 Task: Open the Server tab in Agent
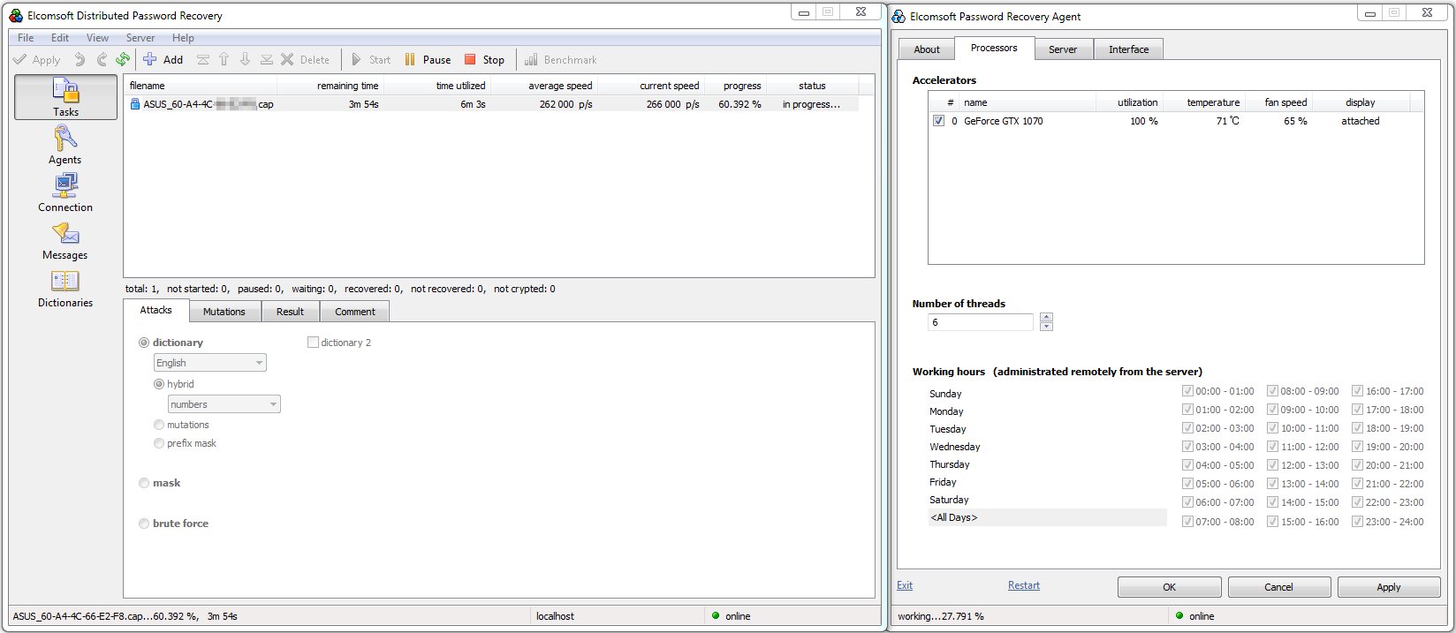click(1063, 49)
